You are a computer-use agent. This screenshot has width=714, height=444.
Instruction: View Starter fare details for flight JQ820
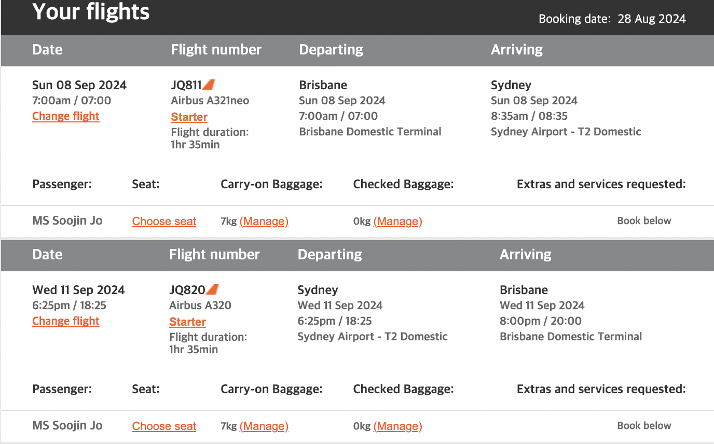(188, 322)
